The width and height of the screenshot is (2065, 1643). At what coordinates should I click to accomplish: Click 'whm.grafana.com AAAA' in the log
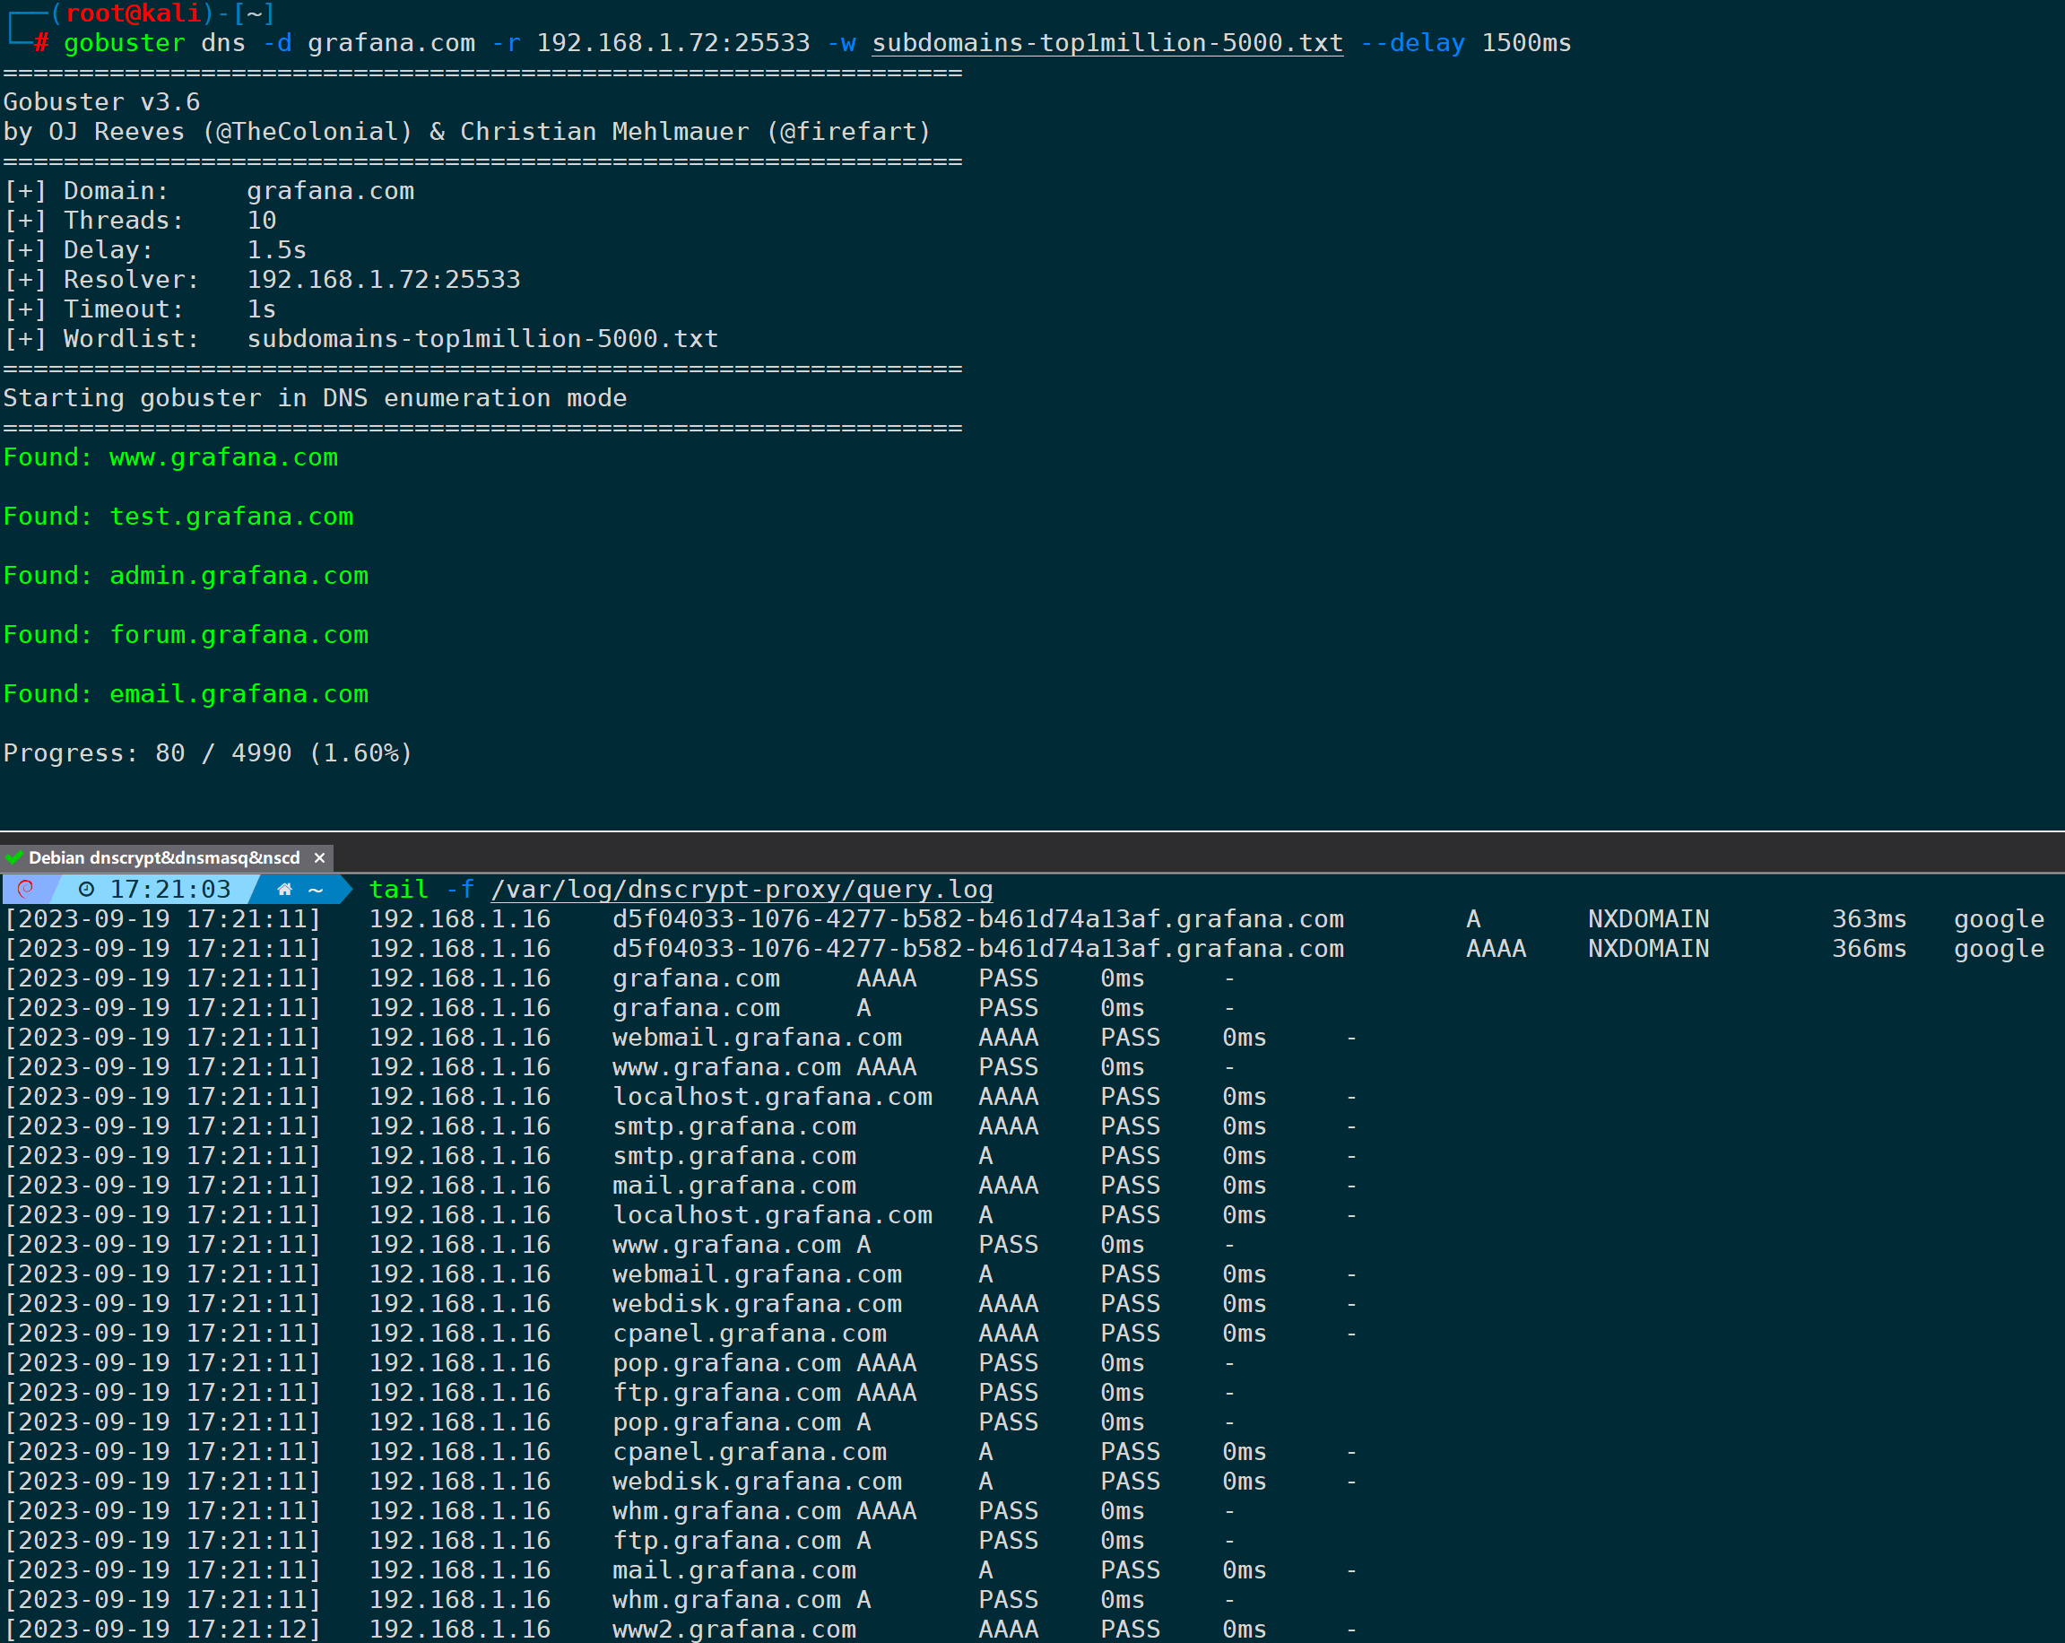click(765, 1511)
